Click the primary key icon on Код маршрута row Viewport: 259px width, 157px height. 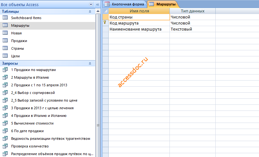[x=105, y=22]
